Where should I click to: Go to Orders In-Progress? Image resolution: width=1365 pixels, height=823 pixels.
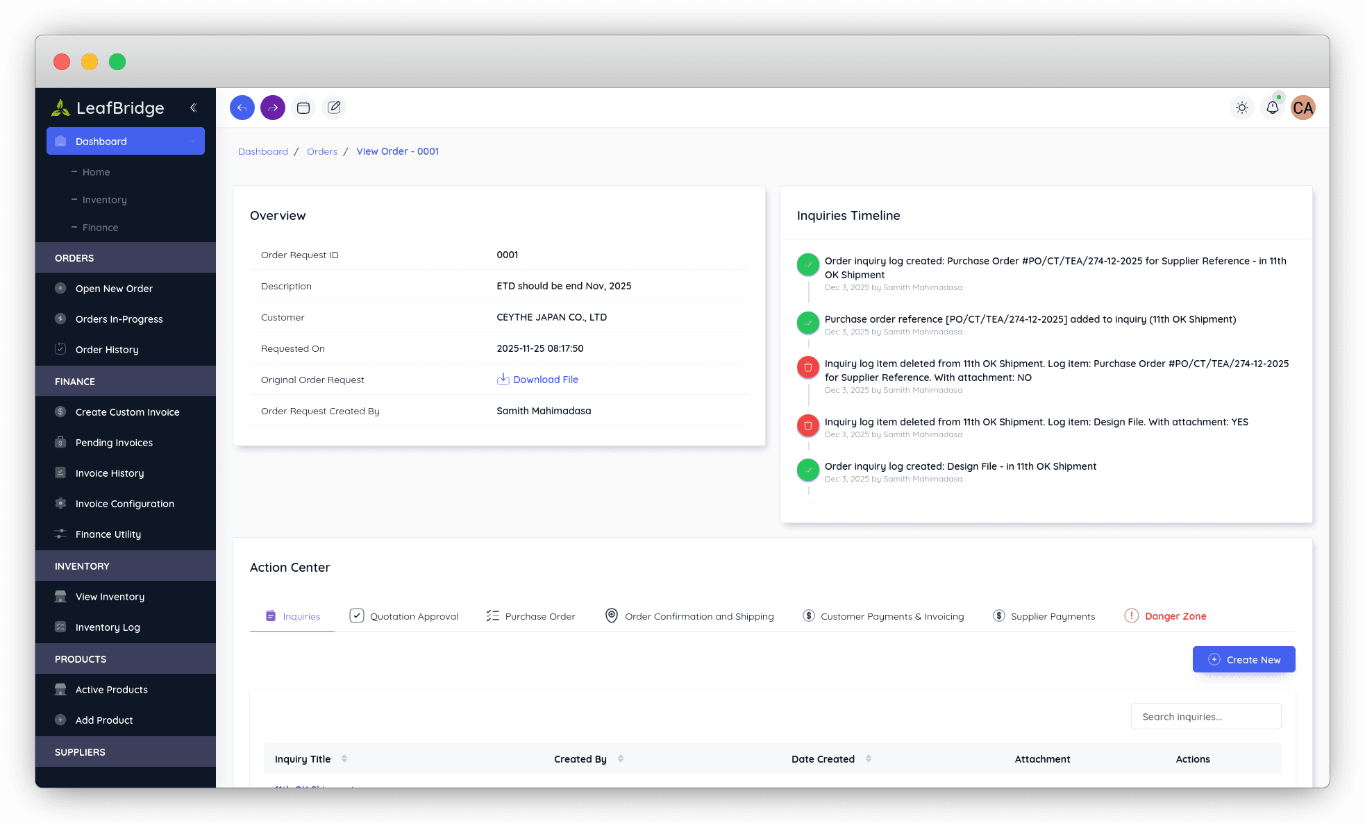[x=119, y=319]
